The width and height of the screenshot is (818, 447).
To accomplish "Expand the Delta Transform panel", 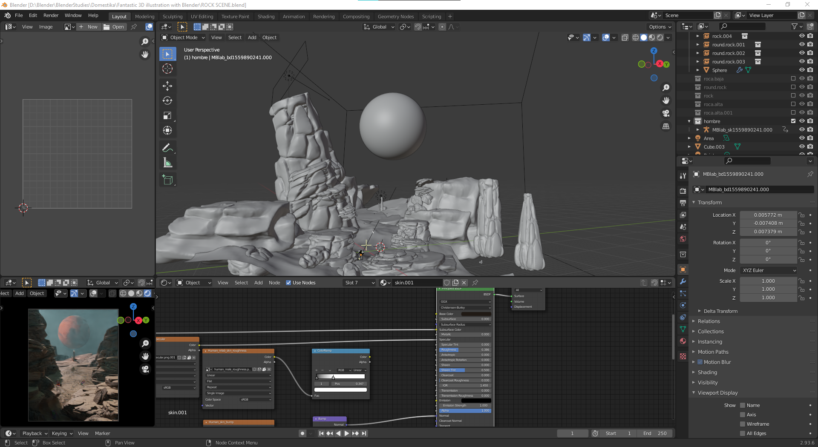I will 720,311.
